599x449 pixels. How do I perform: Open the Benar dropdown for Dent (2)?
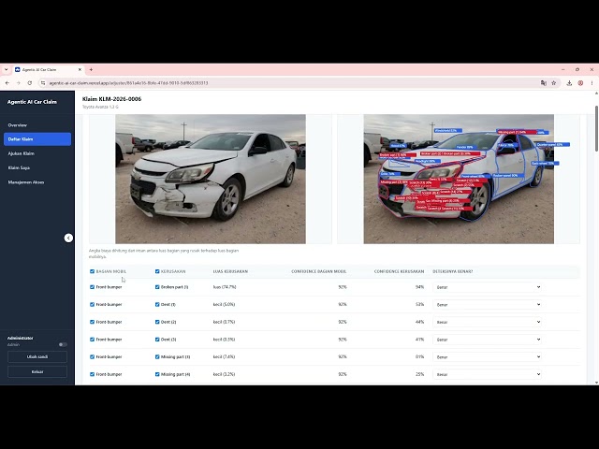(x=488, y=322)
